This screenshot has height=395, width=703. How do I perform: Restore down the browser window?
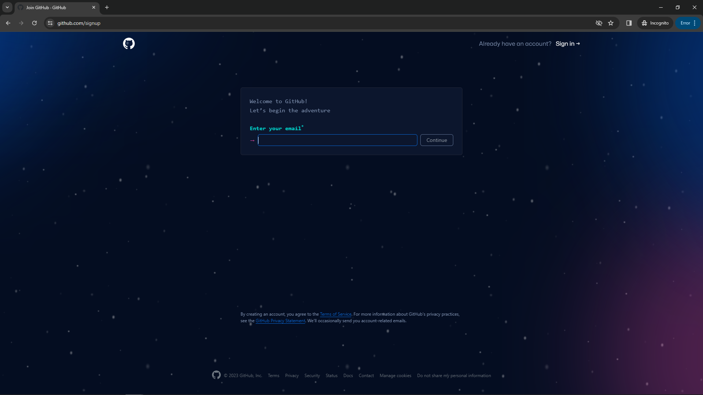[678, 7]
